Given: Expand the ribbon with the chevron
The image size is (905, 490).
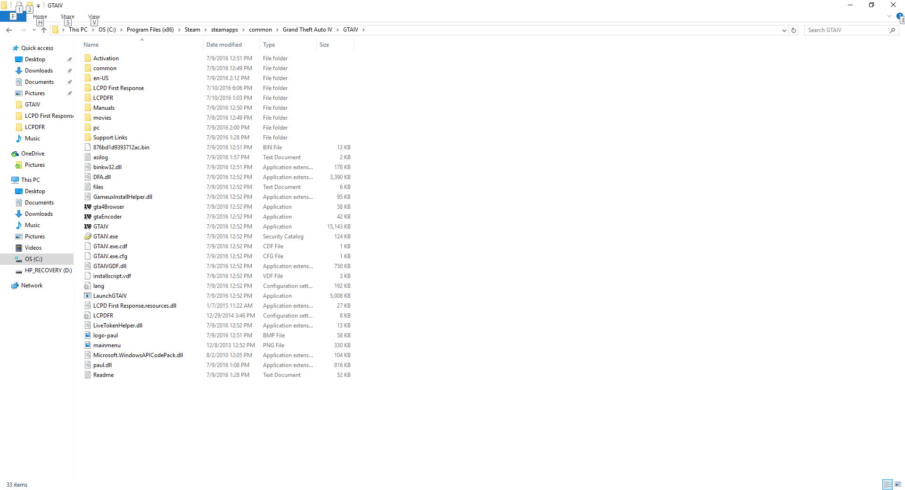Looking at the screenshot, I should [889, 16].
